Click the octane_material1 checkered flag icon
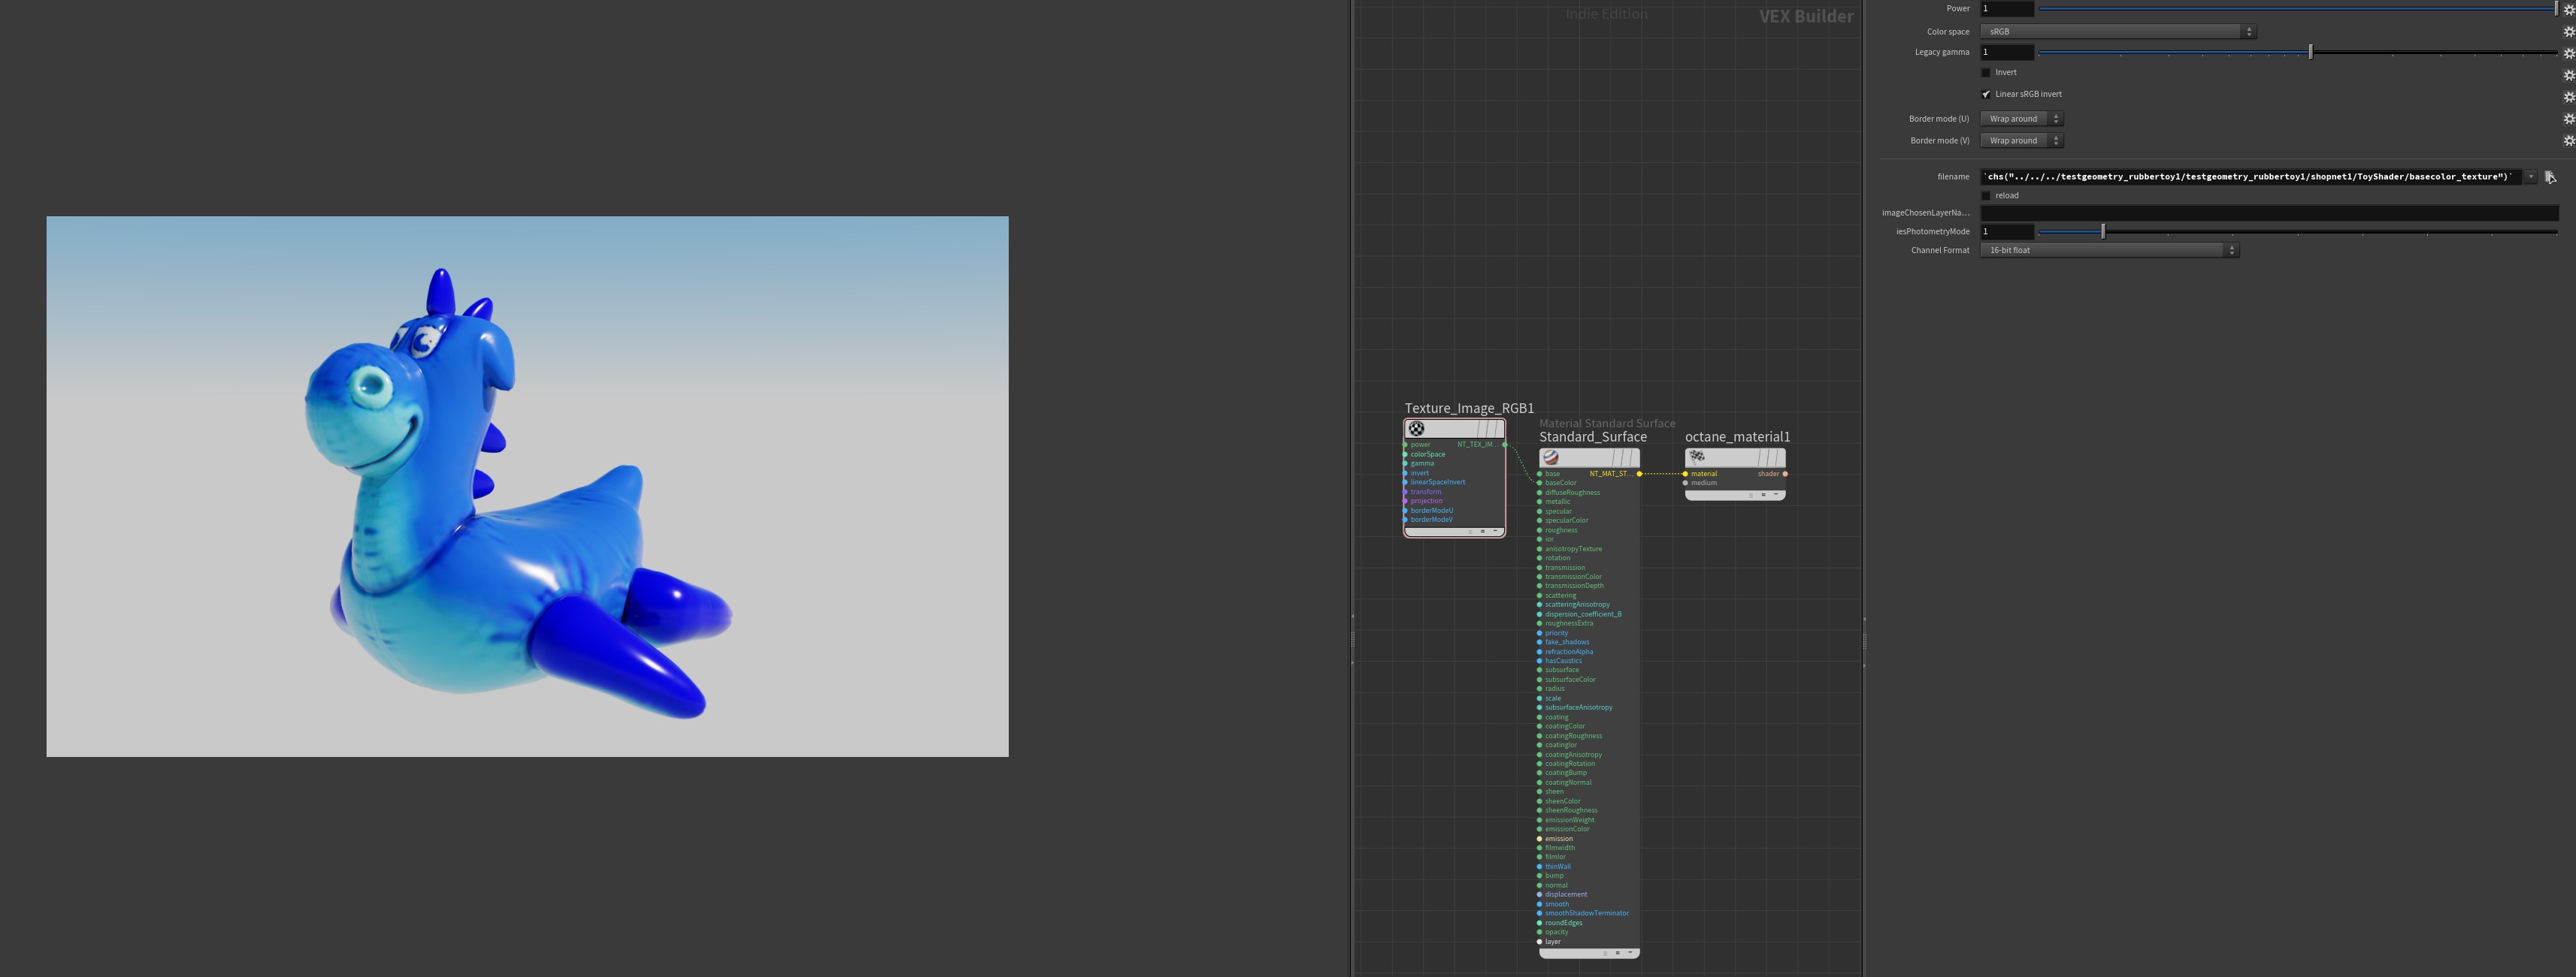The height and width of the screenshot is (977, 2576). pyautogui.click(x=1697, y=457)
